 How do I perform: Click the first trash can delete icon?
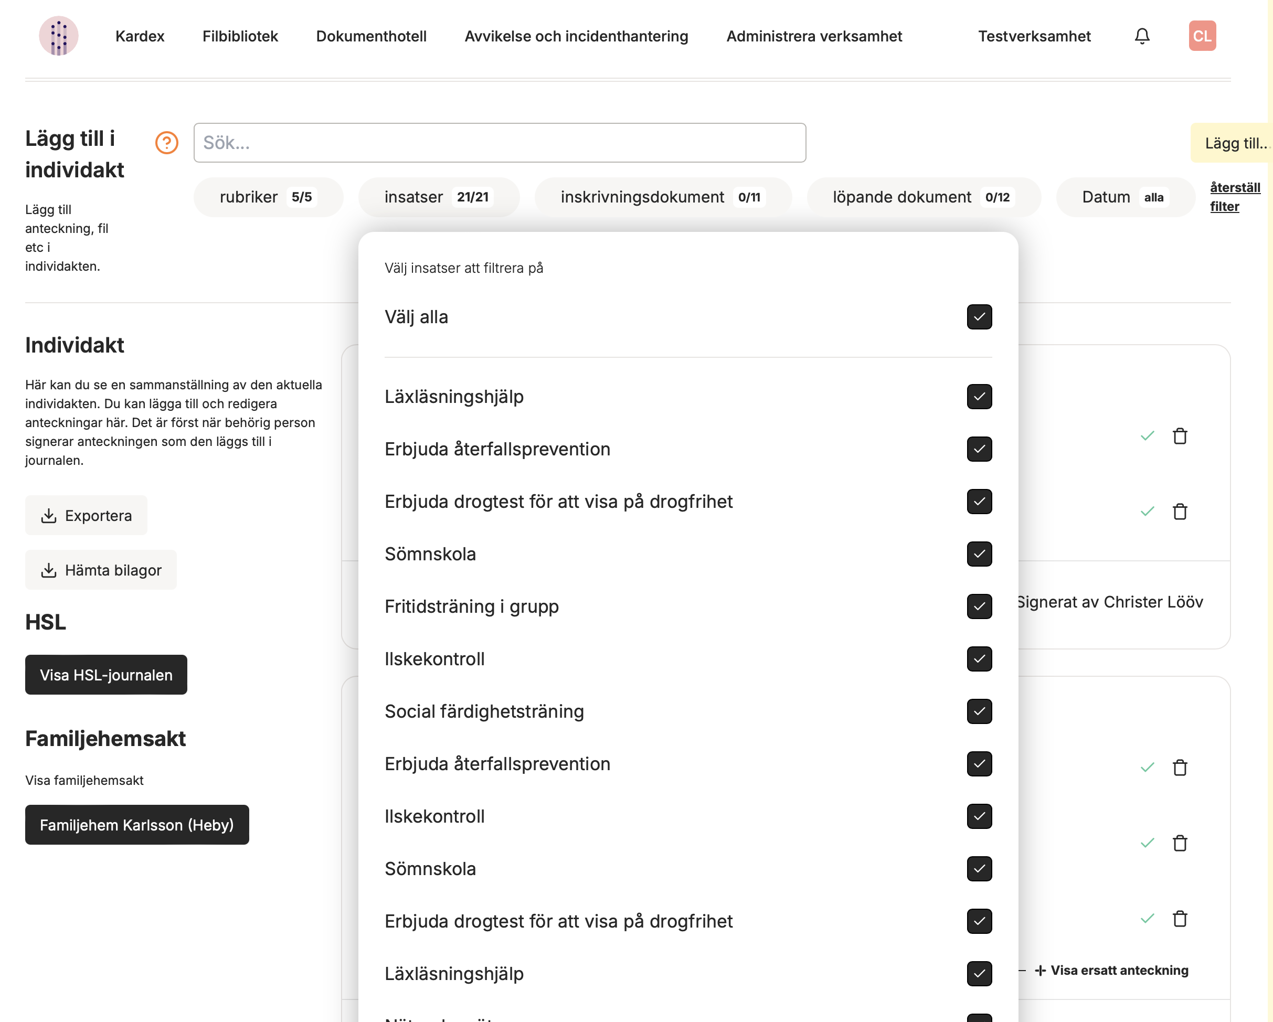click(1179, 437)
